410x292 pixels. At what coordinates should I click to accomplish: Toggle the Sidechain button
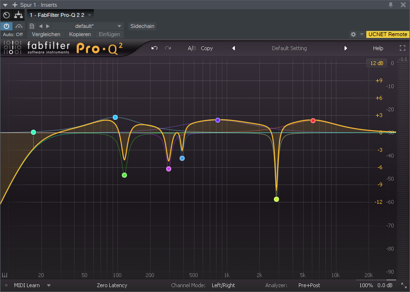142,26
